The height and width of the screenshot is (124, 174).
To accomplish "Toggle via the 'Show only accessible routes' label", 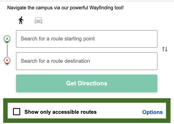I will click(60, 112).
